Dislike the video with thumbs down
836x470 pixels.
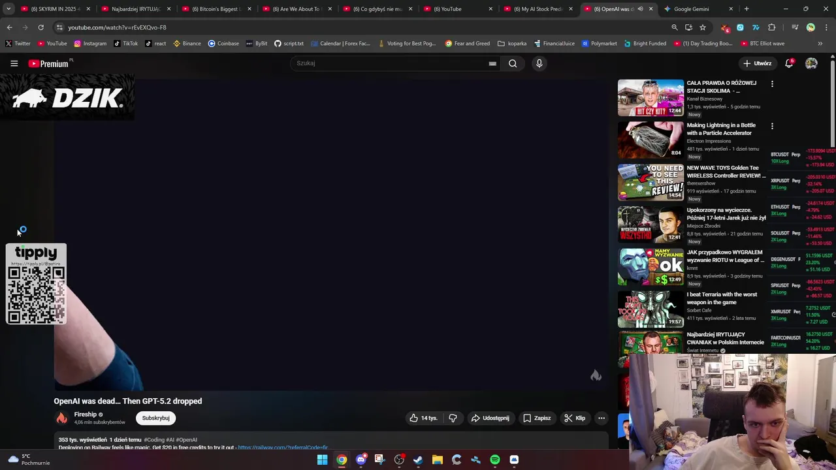click(453, 418)
